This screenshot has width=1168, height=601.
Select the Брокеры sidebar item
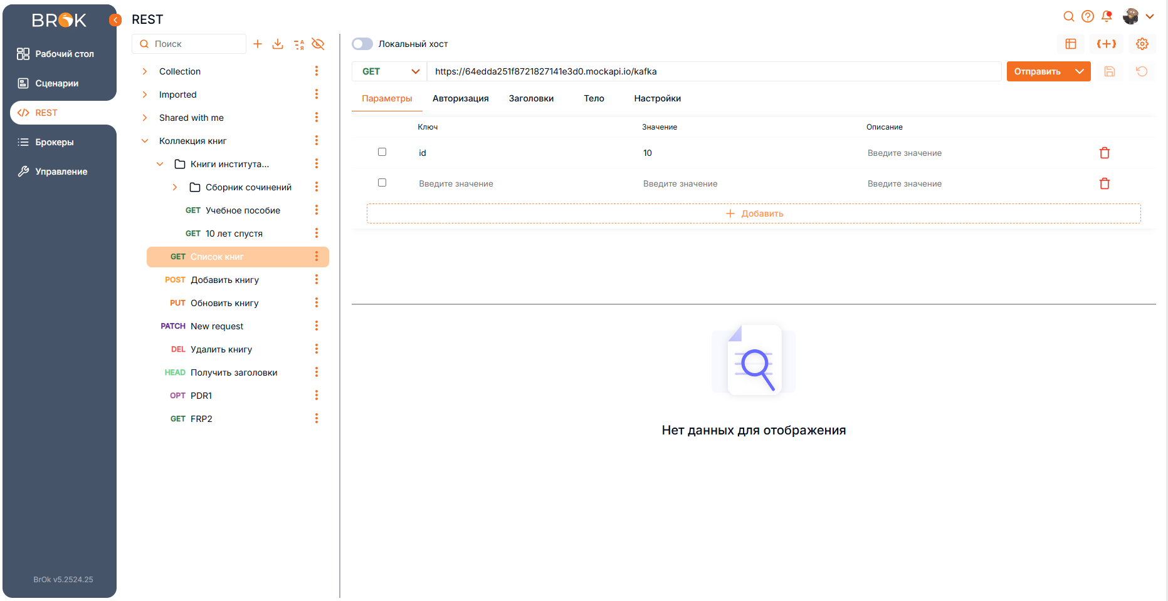[55, 142]
